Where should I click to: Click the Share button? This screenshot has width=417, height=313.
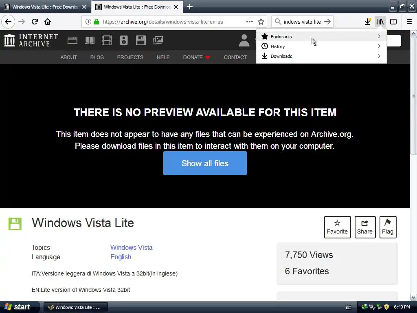(x=365, y=227)
